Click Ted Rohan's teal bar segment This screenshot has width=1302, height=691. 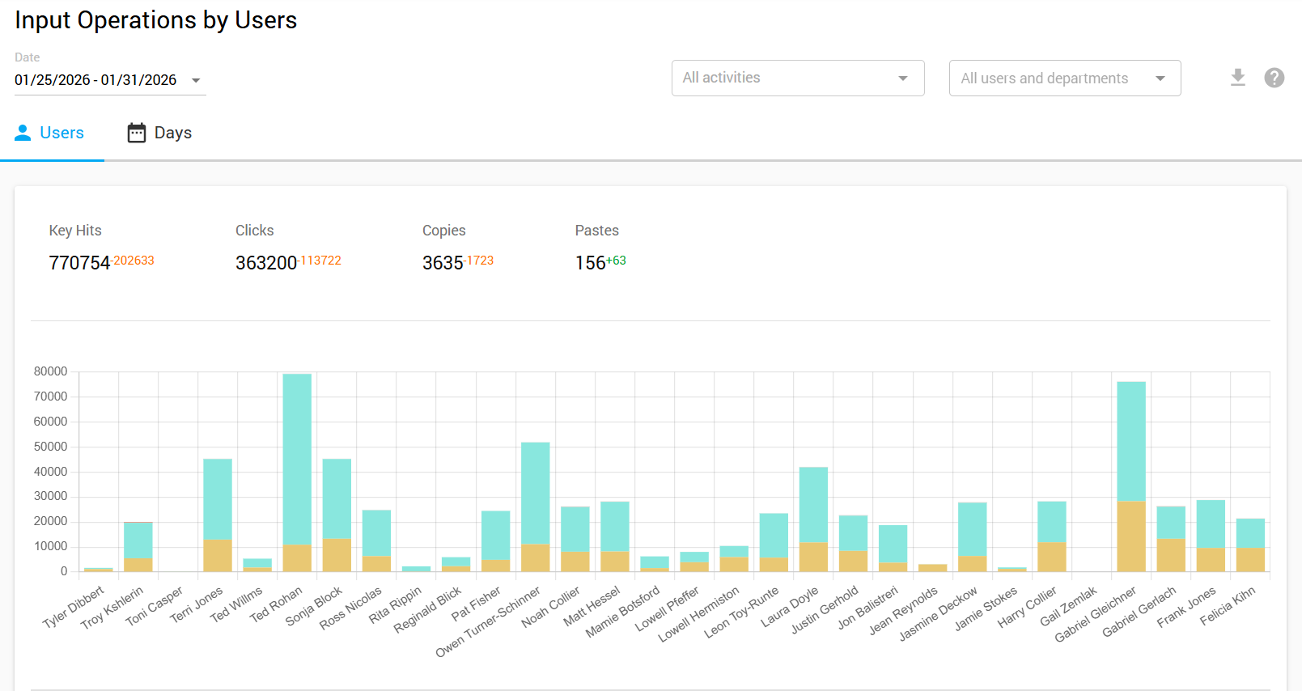pos(297,457)
